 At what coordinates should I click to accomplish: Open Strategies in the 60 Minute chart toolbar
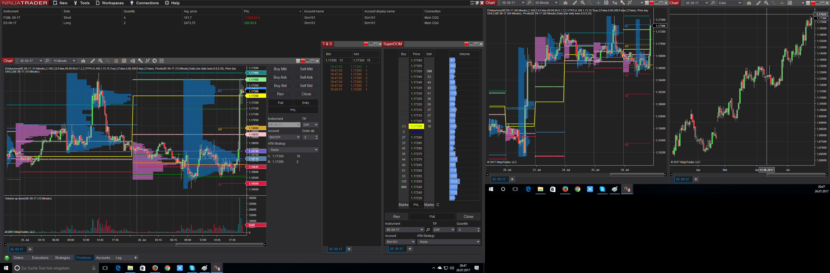click(x=630, y=3)
